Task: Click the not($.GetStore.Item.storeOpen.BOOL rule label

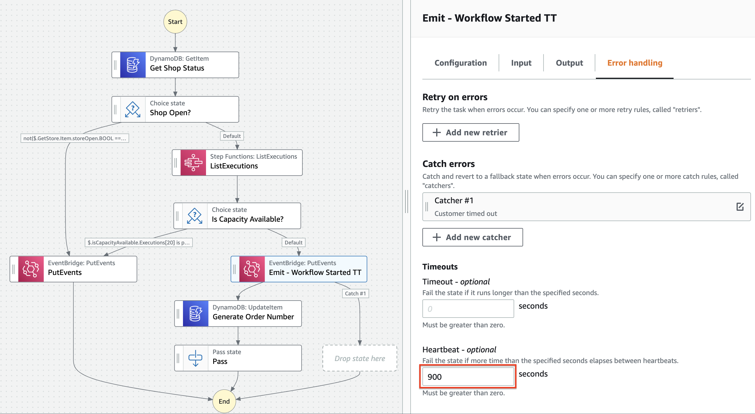Action: click(75, 138)
